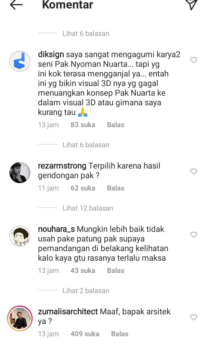
Task: Go back using the arrow icon
Action: tap(16, 5)
